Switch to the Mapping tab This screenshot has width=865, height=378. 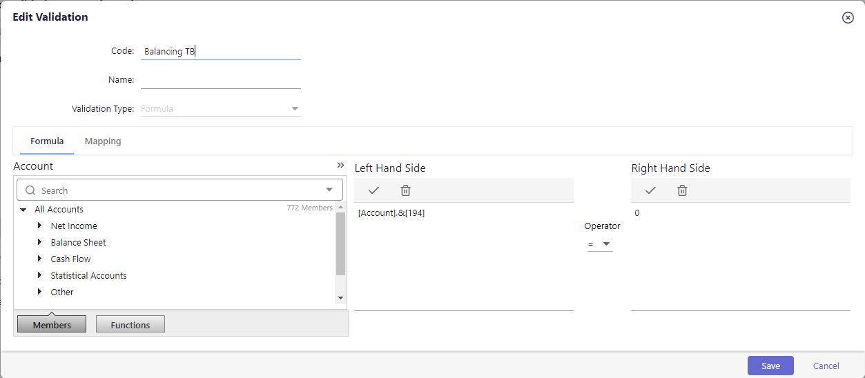coord(103,141)
